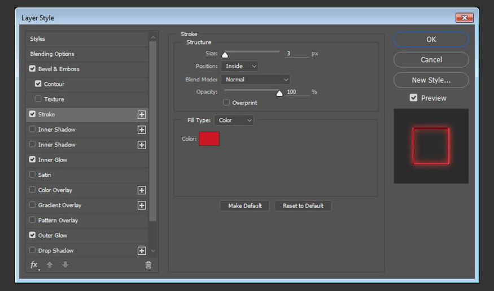Click the styles list scrollbar thumb
This screenshot has width=494, height=291.
click(153, 132)
